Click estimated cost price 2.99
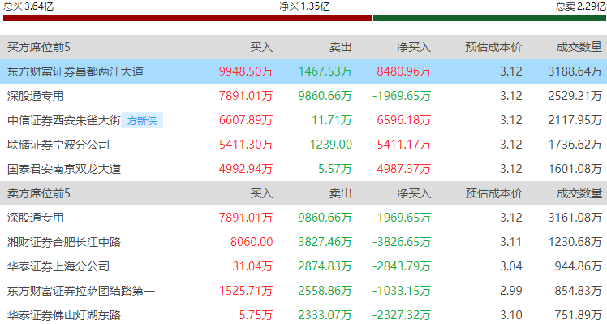Viewport: 607px width, 324px height. pos(511,291)
